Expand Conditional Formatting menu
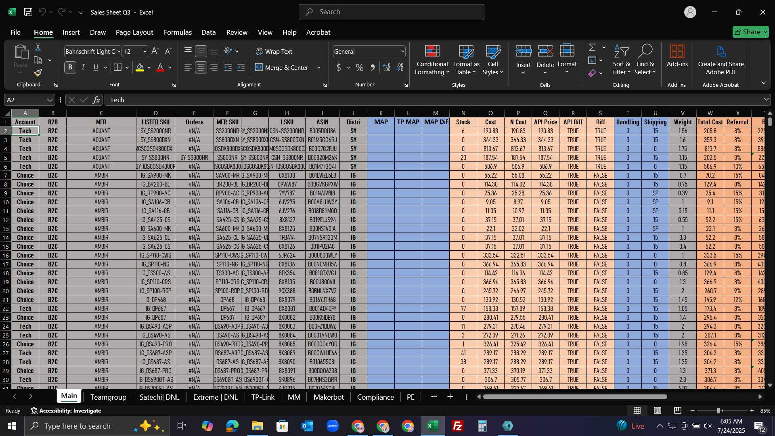This screenshot has height=436, width=775. point(431,60)
